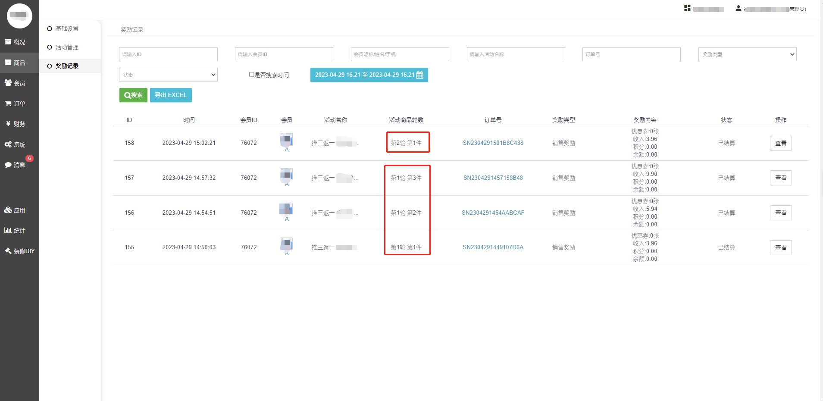
Task: Click the 请输入会员ID input field
Action: 284,54
